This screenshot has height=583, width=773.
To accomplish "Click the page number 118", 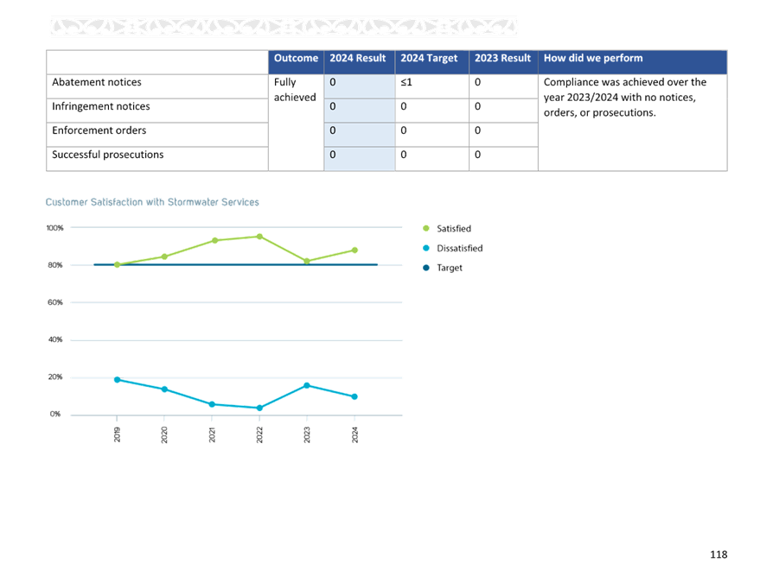I will (x=719, y=554).
